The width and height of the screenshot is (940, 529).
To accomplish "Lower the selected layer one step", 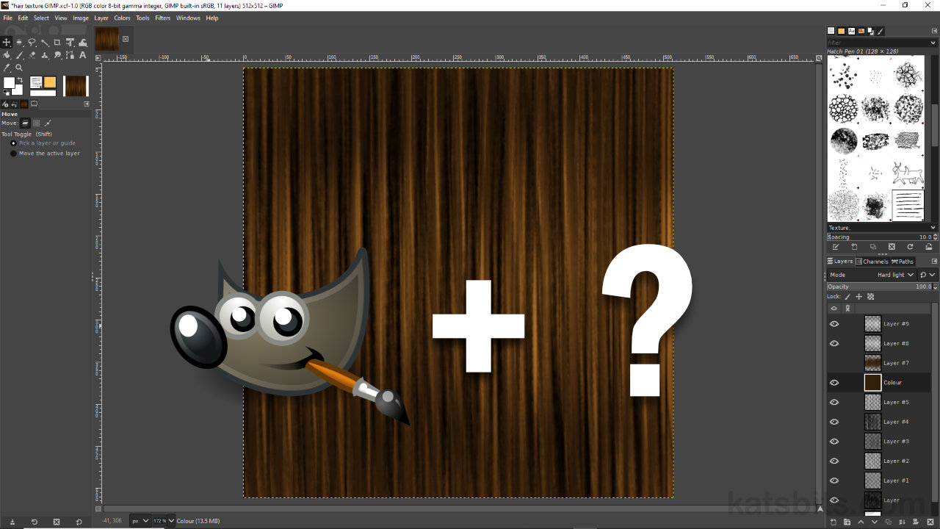I will point(875,522).
